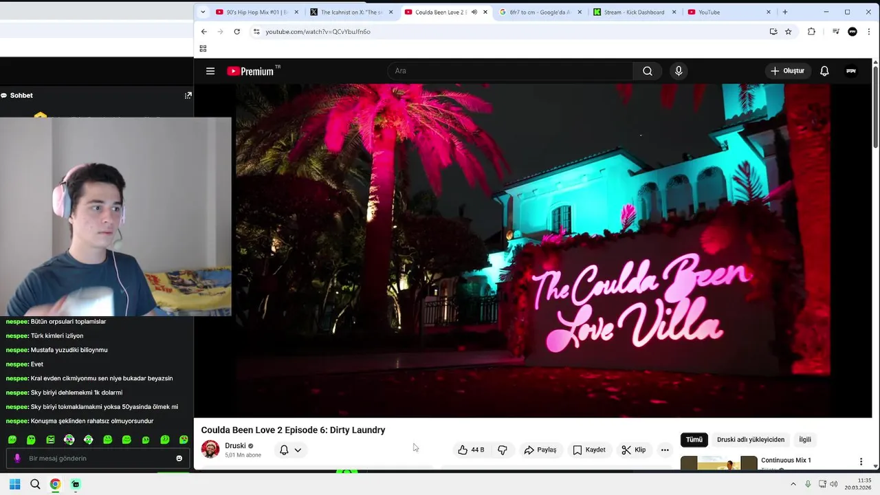Click the Oluştur create button
Image resolution: width=880 pixels, height=495 pixels.
(x=787, y=71)
